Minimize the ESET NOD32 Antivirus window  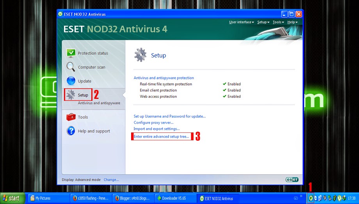284,14
